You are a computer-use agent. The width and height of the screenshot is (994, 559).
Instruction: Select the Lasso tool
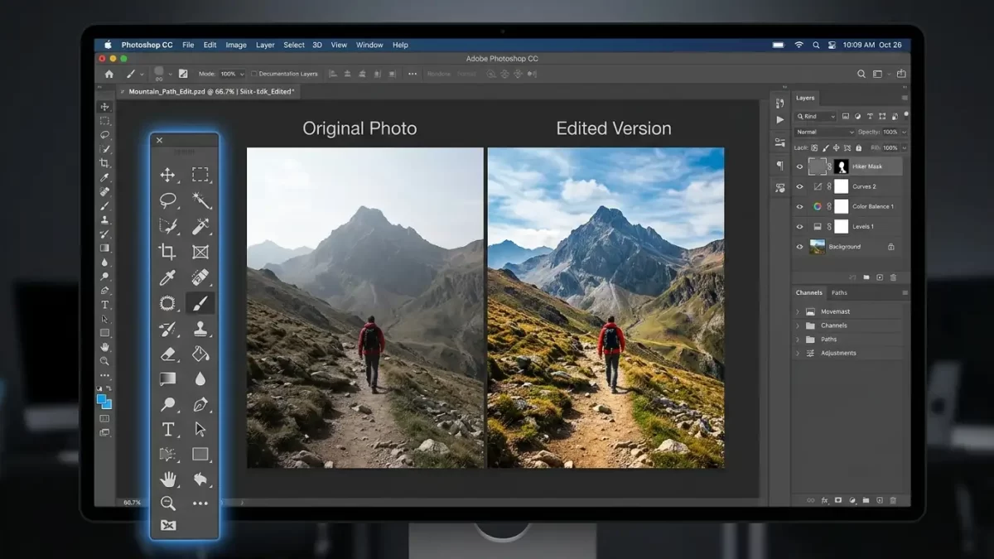(x=166, y=200)
